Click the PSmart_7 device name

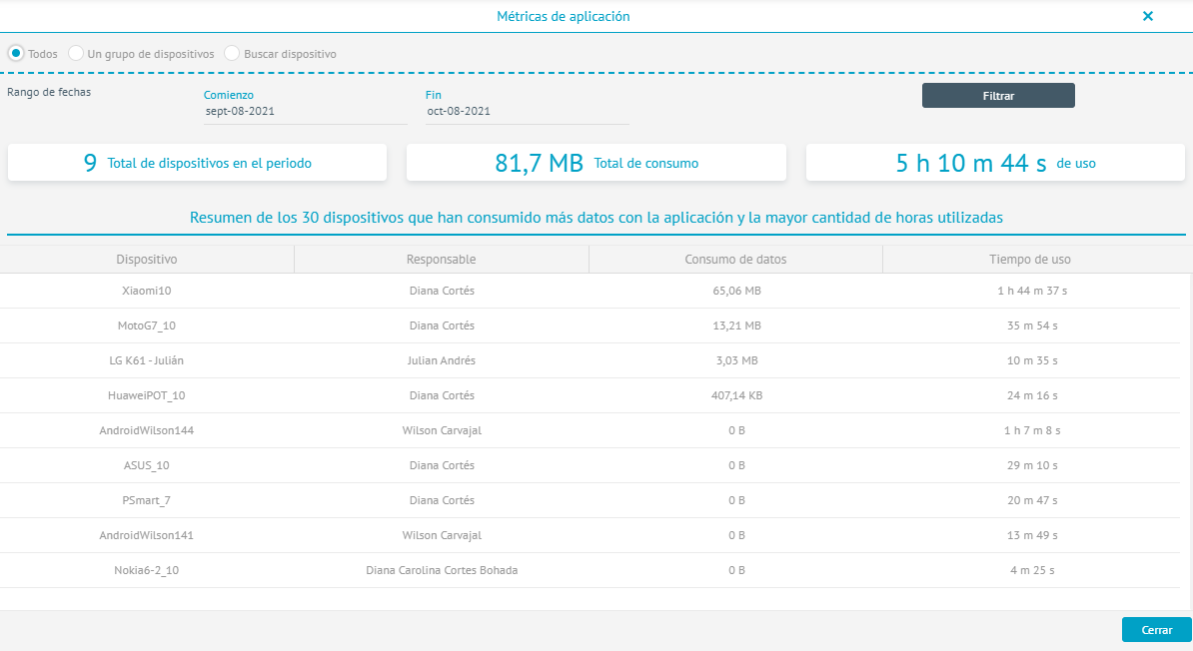(147, 500)
